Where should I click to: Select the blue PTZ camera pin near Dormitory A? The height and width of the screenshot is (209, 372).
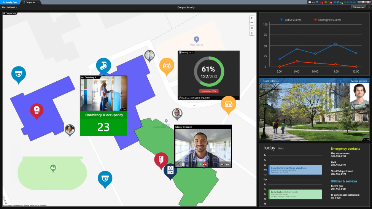click(x=103, y=65)
